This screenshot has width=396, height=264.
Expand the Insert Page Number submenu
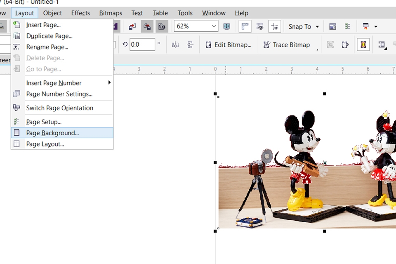[62, 83]
